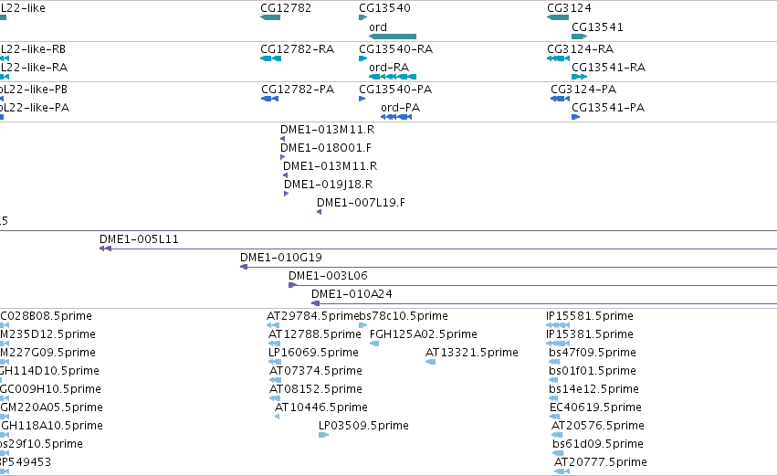
Task: Click the DME1-007L19.F purple arrow
Action: click(320, 212)
